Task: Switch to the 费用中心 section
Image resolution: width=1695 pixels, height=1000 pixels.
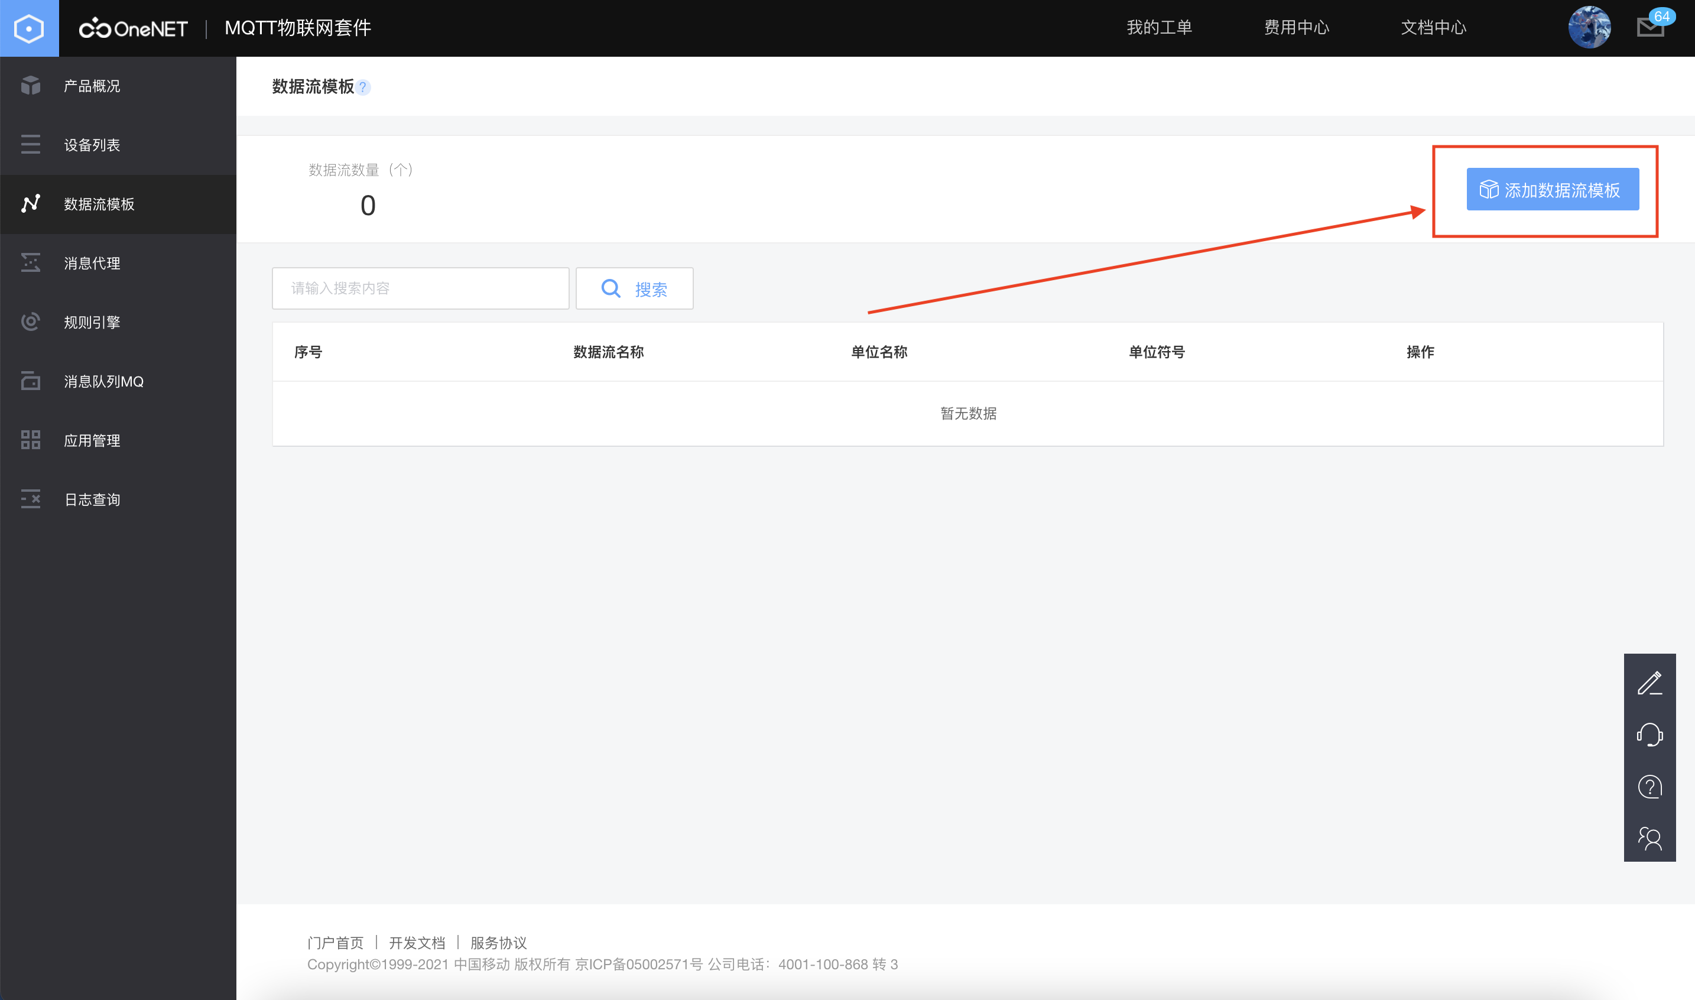Action: coord(1295,27)
